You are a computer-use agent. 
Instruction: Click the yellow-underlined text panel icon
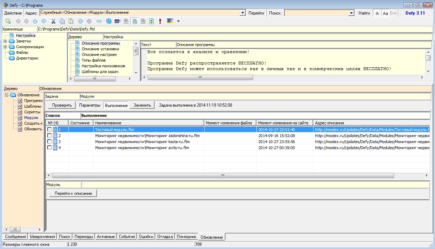coord(170,21)
